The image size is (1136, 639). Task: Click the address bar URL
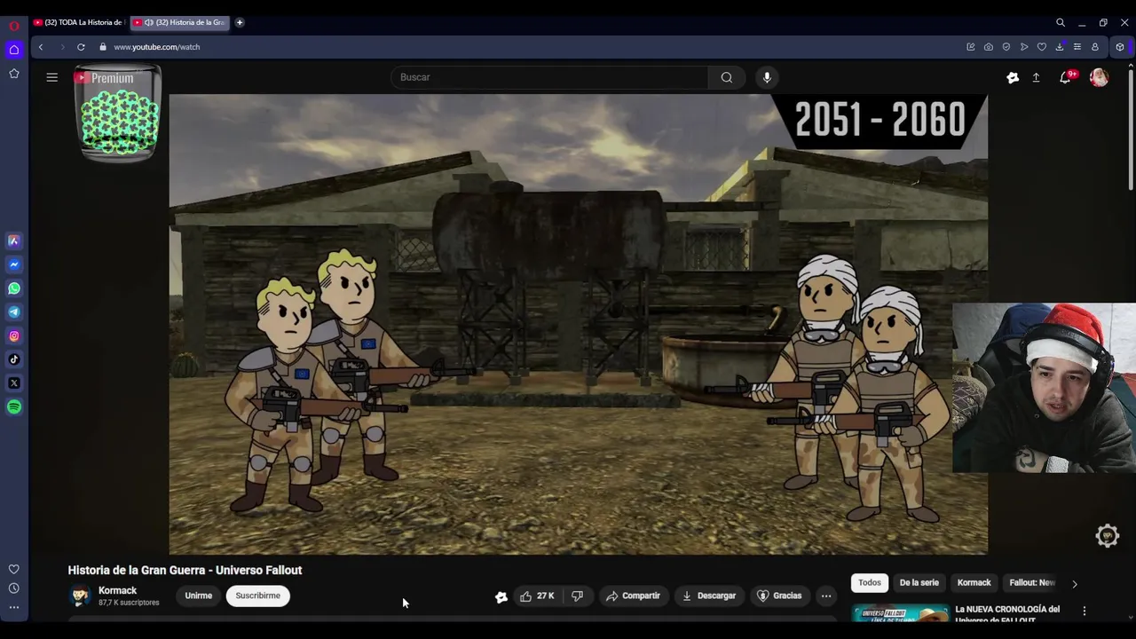pyautogui.click(x=157, y=47)
